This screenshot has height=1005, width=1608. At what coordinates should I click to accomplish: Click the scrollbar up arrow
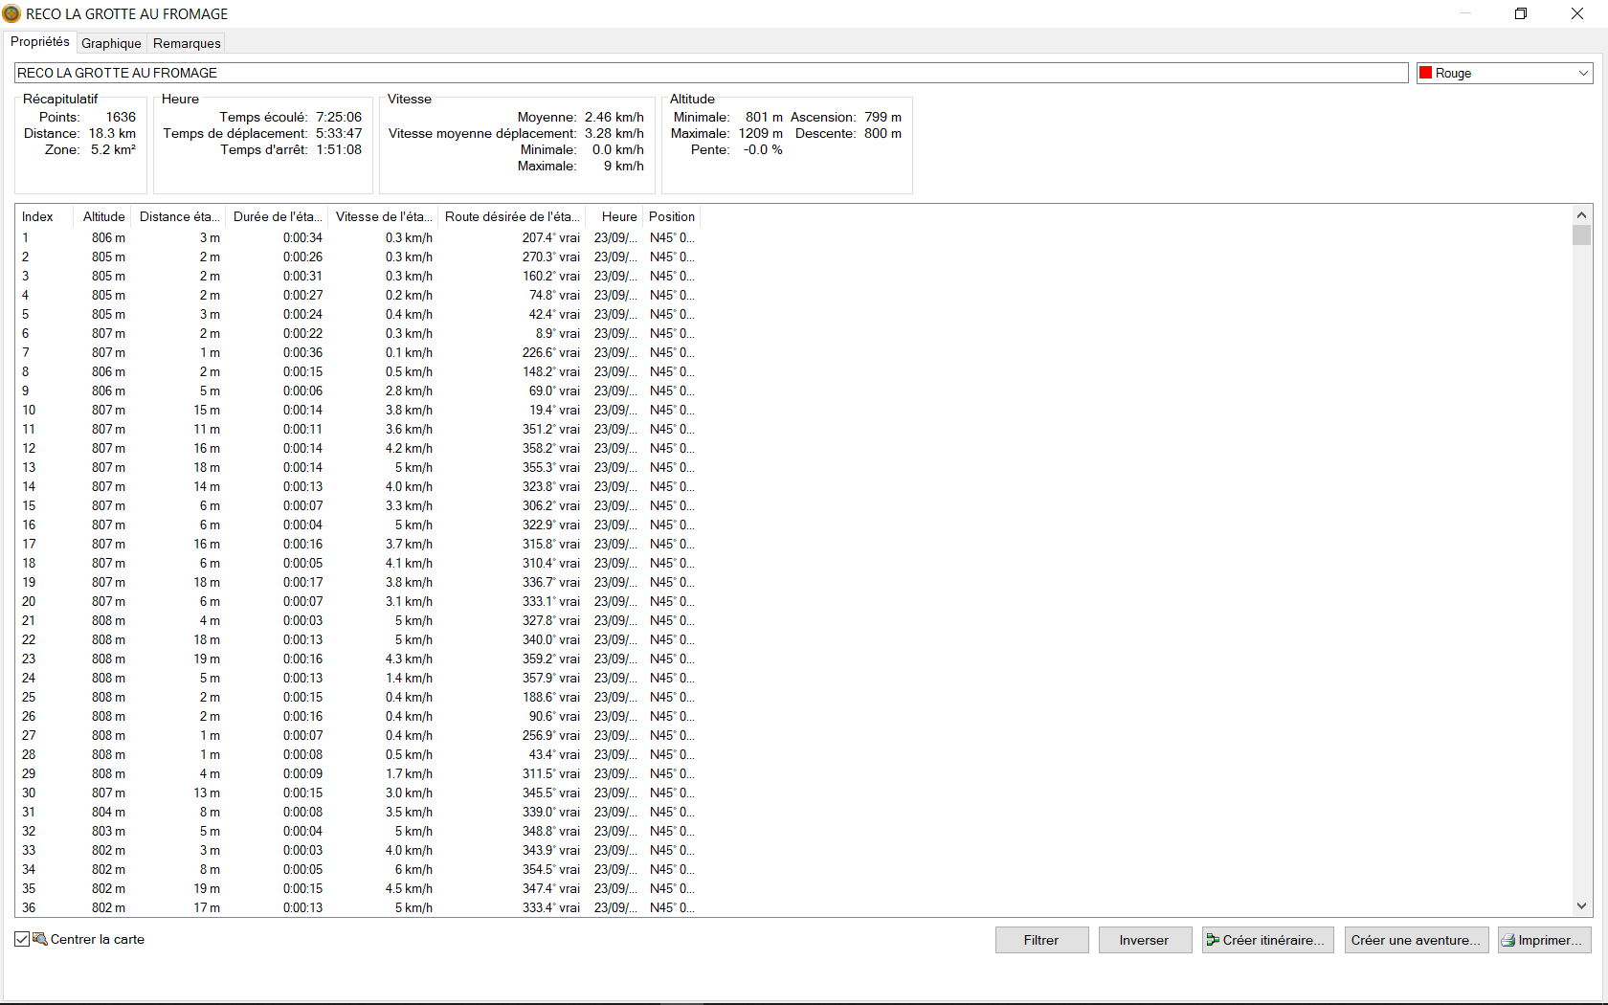1581,215
